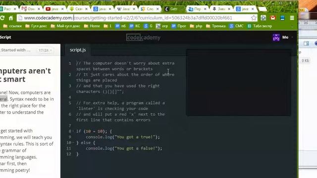Image resolution: width=317 pixels, height=178 pixels.
Task: Click the Script header label
Action: [5, 38]
